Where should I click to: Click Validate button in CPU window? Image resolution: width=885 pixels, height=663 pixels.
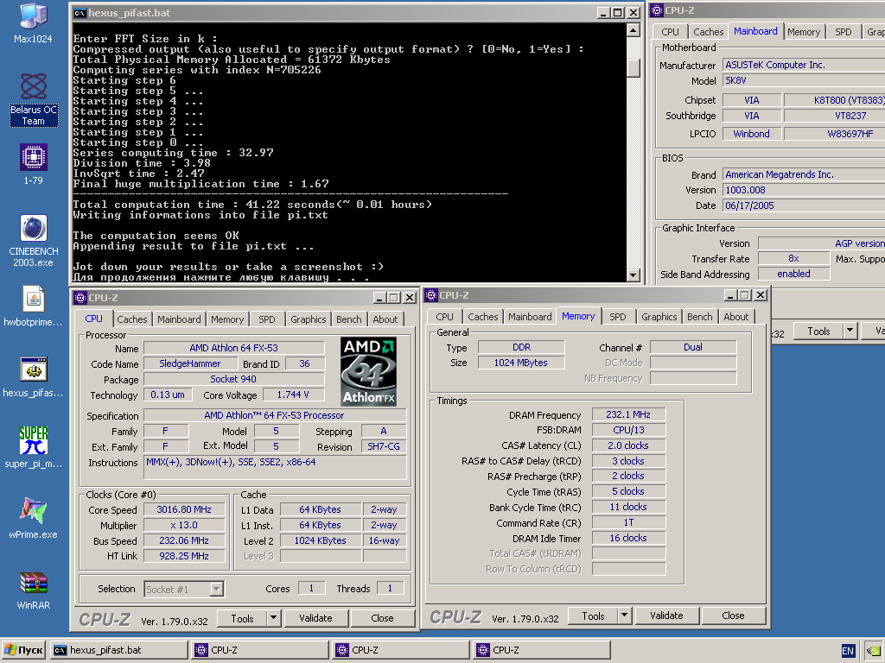315,618
